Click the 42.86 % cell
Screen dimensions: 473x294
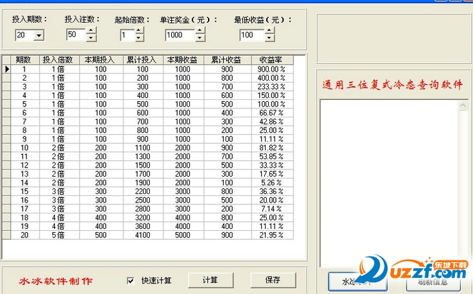(272, 122)
